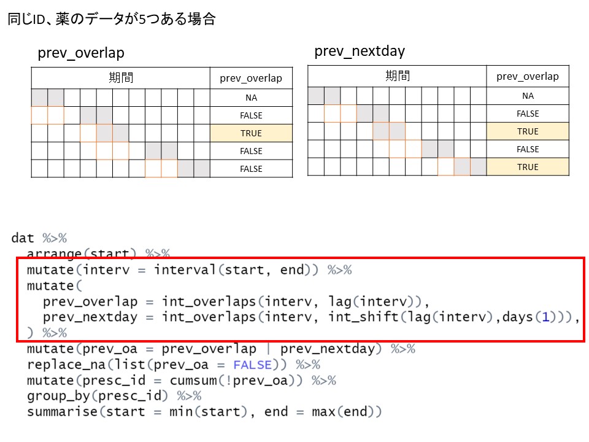This screenshot has height=442, width=589.
Task: Click the NA cell in the right table
Action: tap(527, 96)
